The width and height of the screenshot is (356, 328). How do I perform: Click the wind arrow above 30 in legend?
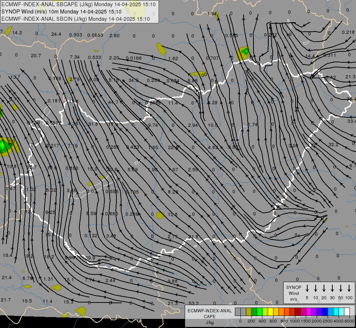332,288
